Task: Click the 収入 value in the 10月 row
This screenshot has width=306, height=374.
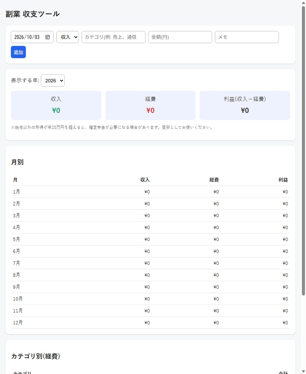Action: [147, 299]
